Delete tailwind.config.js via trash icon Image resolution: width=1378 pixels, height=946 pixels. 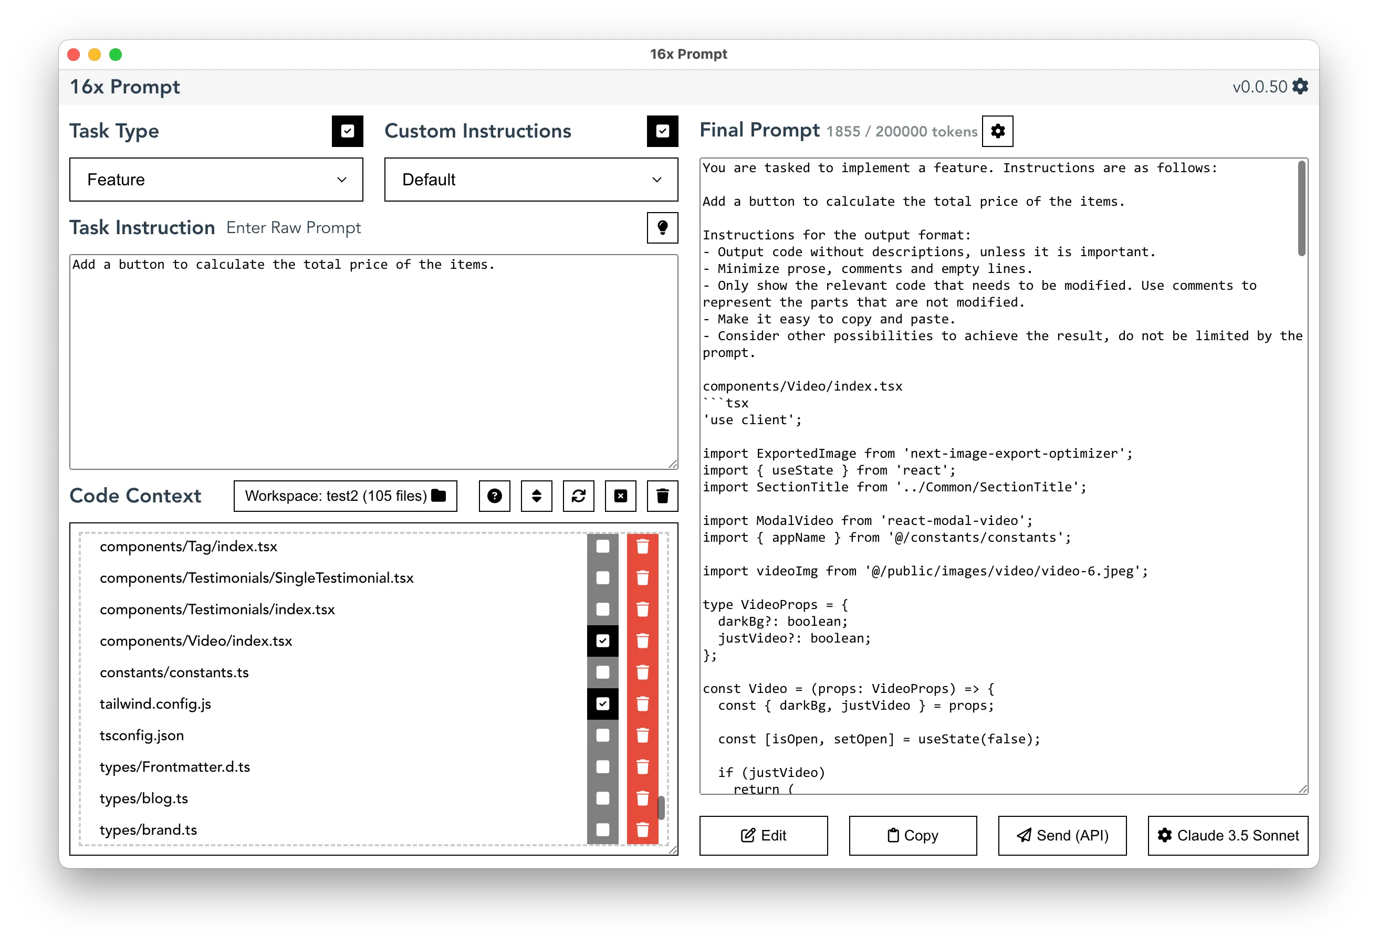point(642,703)
